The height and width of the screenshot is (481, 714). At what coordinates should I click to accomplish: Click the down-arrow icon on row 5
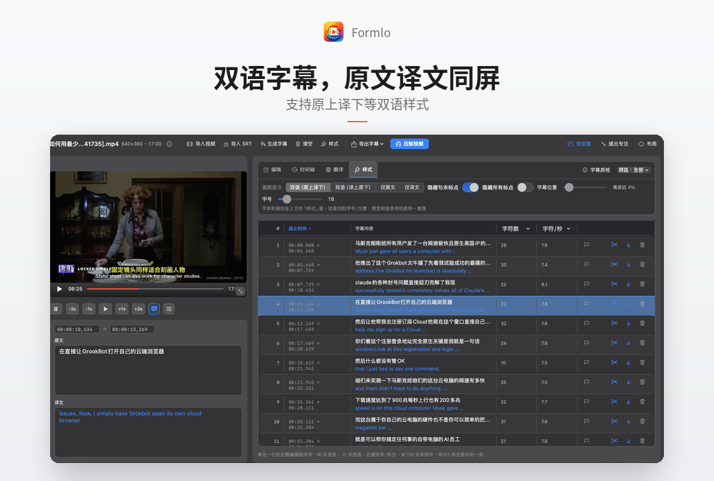[x=628, y=323]
